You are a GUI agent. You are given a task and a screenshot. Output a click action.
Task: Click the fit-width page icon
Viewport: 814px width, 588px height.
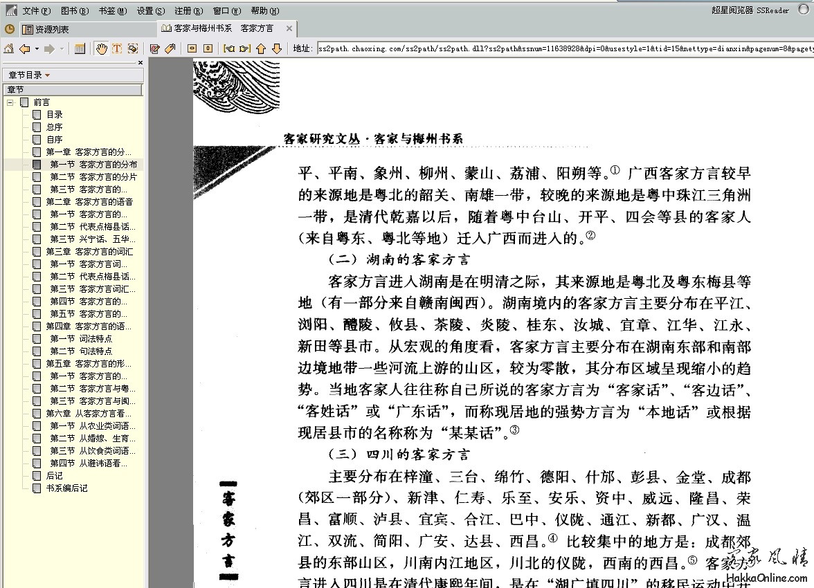point(192,48)
